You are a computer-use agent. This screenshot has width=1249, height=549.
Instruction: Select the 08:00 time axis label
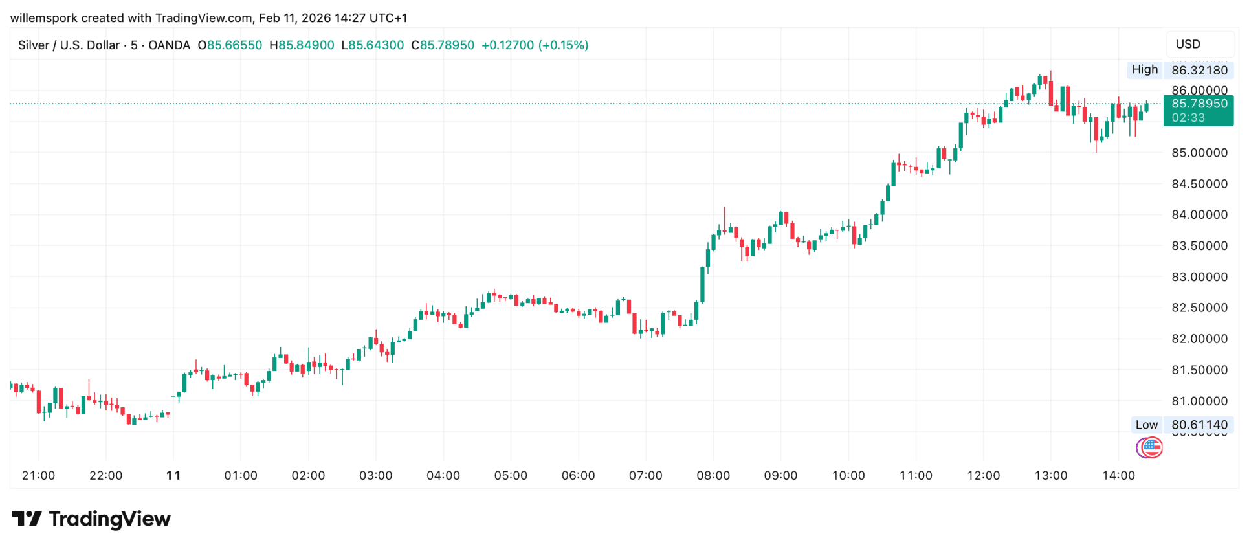point(713,475)
